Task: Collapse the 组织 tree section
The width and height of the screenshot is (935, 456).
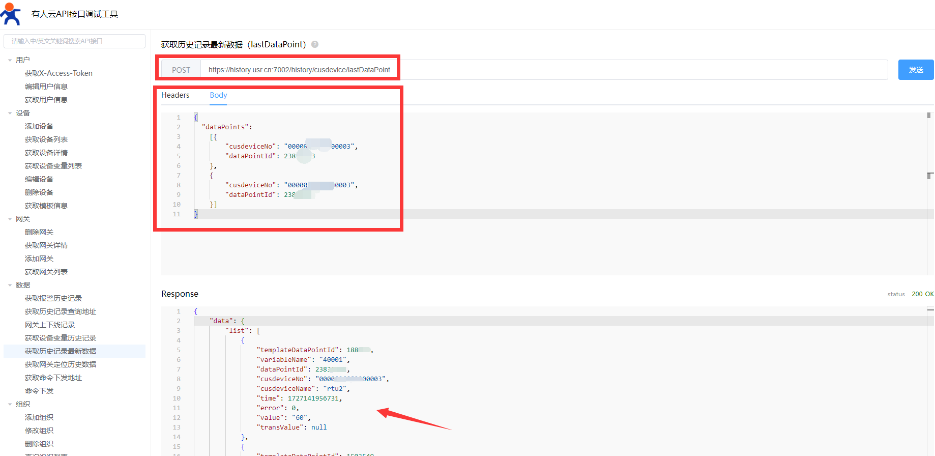Action: click(x=10, y=404)
